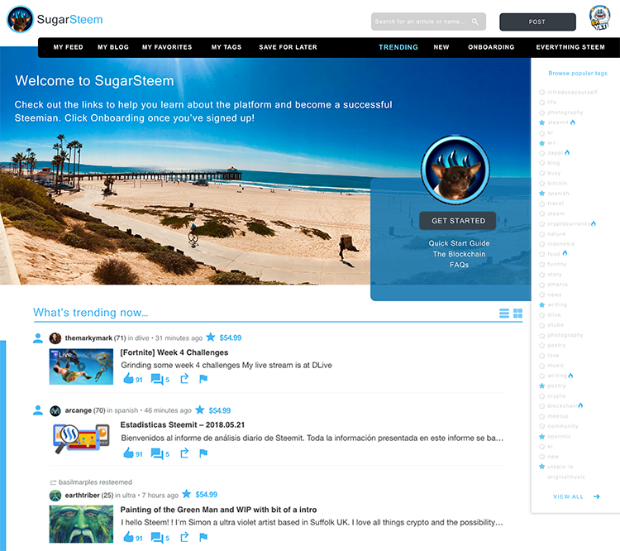Viewport: 620px width, 551px height.
Task: Unstar the utopia-io tag
Action: 542,467
